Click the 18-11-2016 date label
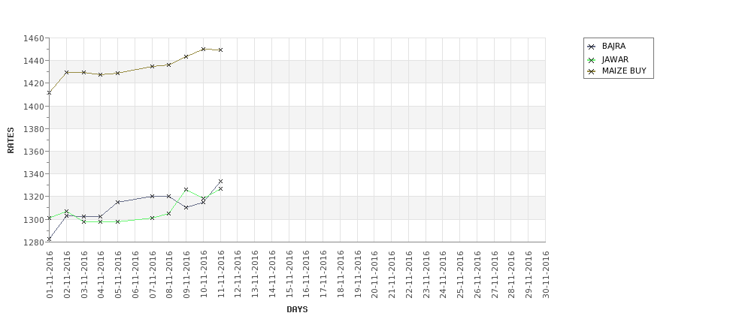Screen dimensions: 733x322 tap(341, 275)
